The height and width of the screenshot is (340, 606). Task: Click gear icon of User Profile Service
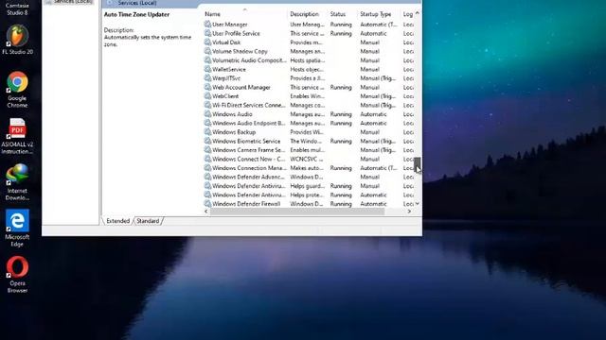[x=207, y=33]
